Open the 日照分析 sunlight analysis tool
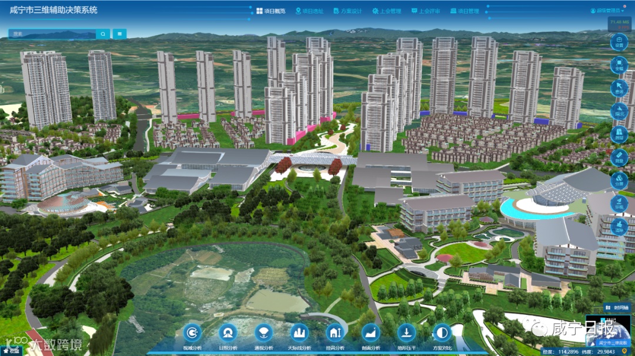635x356 pixels. pyautogui.click(x=228, y=336)
